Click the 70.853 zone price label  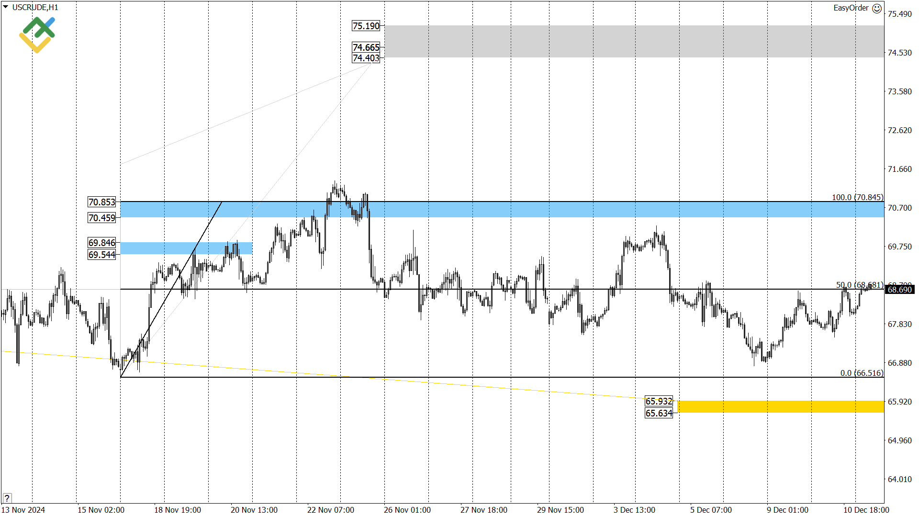pos(101,202)
